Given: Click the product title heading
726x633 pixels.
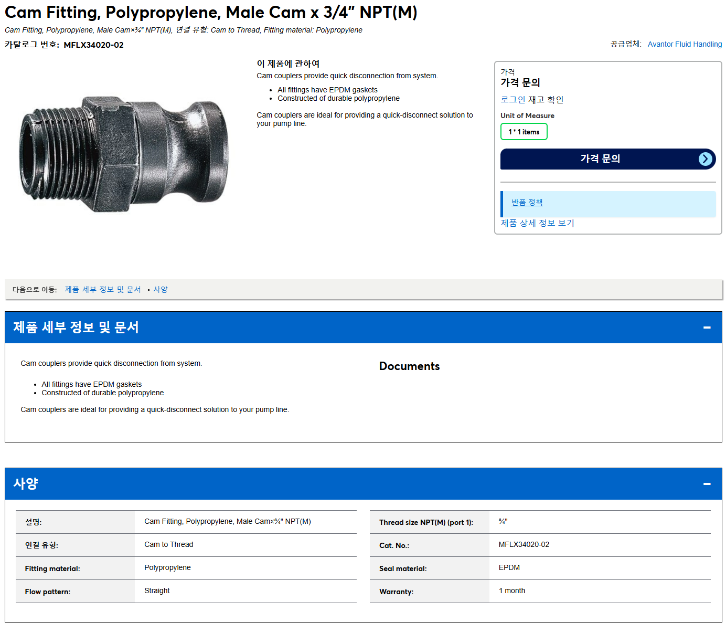Looking at the screenshot, I should pos(211,12).
